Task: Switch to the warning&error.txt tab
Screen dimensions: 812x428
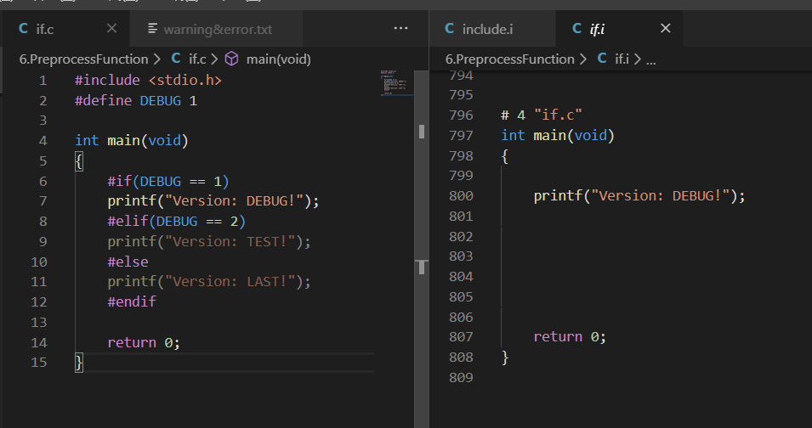Action: [218, 29]
